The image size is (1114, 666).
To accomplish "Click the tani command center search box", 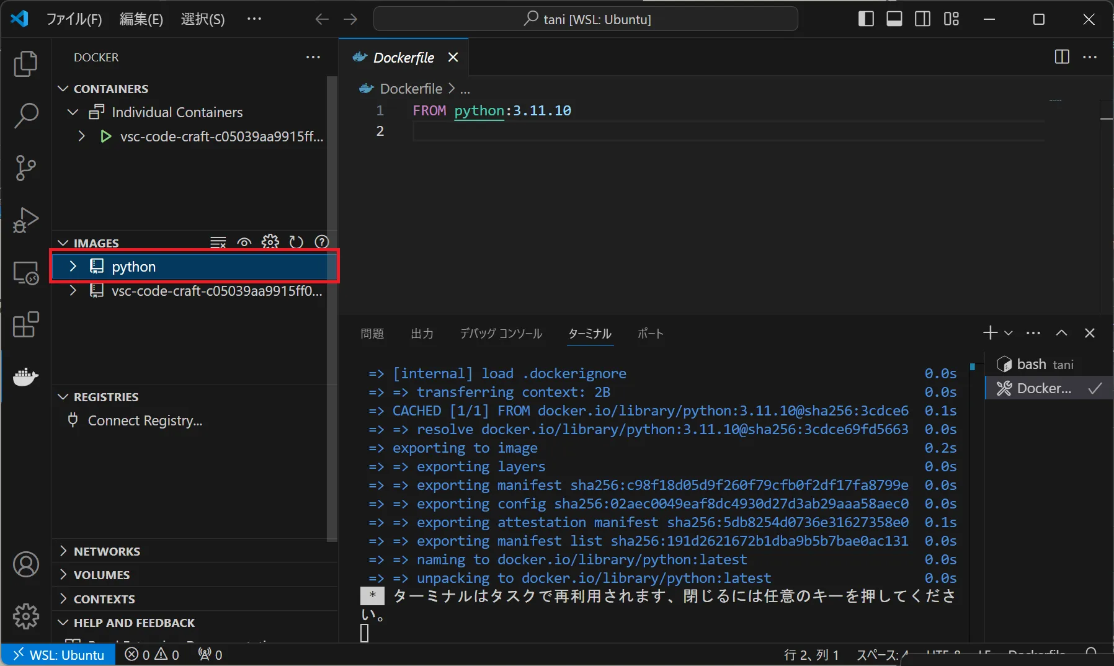I will [x=586, y=19].
